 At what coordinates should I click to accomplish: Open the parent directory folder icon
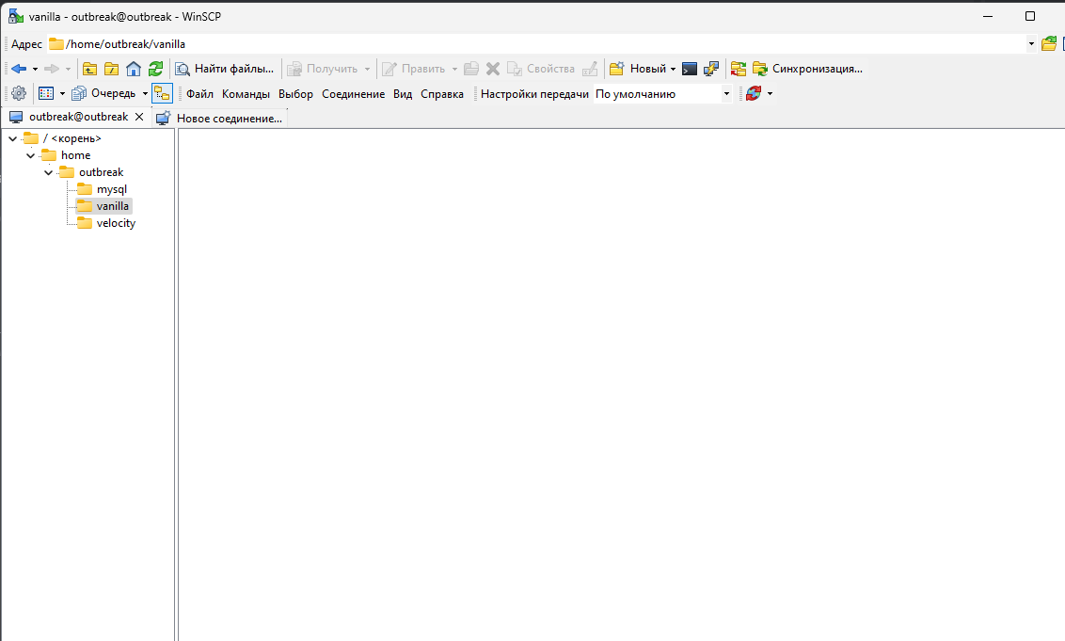tap(89, 69)
